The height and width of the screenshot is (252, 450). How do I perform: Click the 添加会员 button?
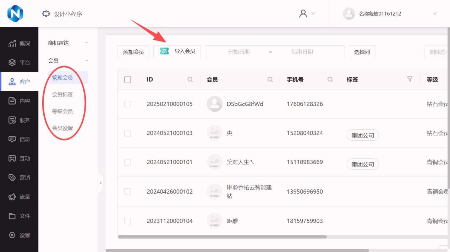tap(133, 52)
